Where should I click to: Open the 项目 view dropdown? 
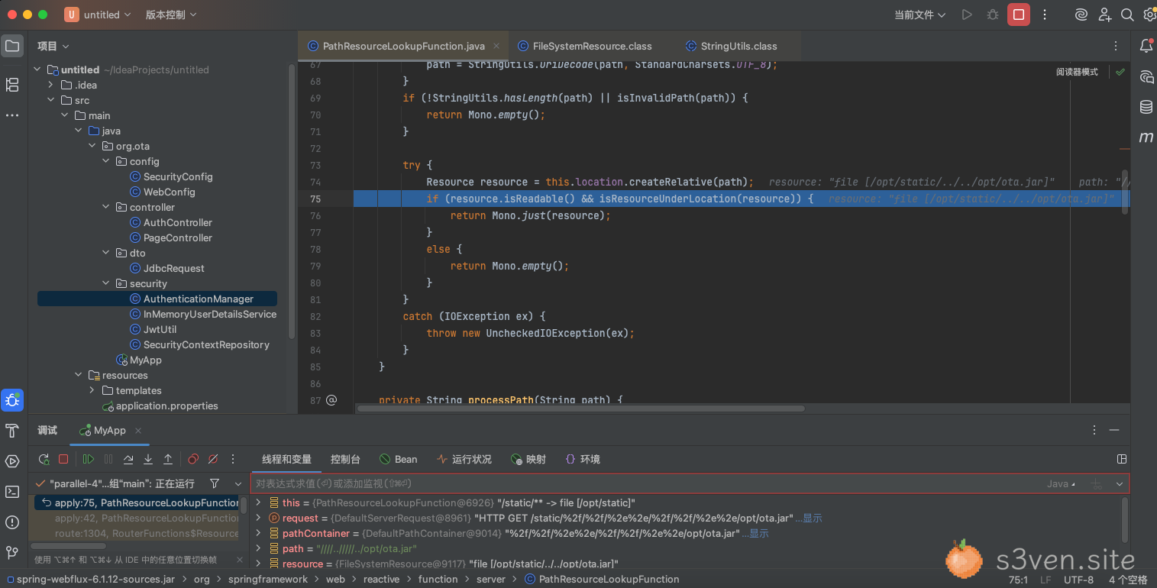coord(53,46)
